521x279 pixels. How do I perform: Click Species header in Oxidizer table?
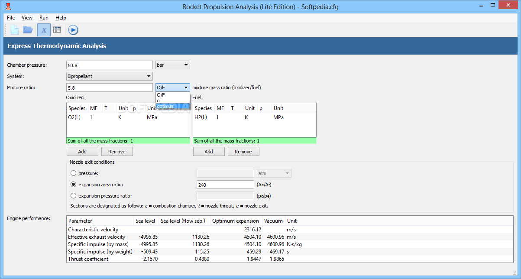pos(77,108)
